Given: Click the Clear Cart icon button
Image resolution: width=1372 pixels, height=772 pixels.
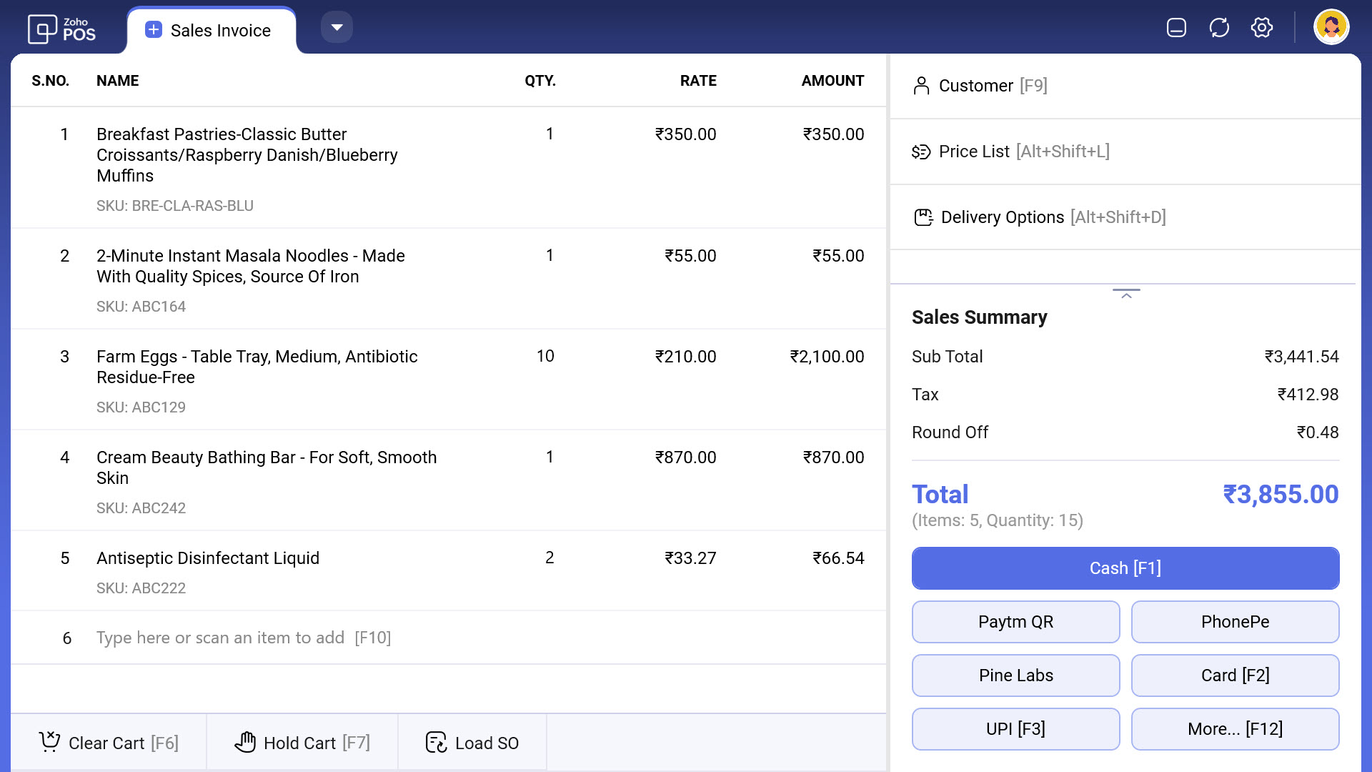Looking at the screenshot, I should [49, 742].
